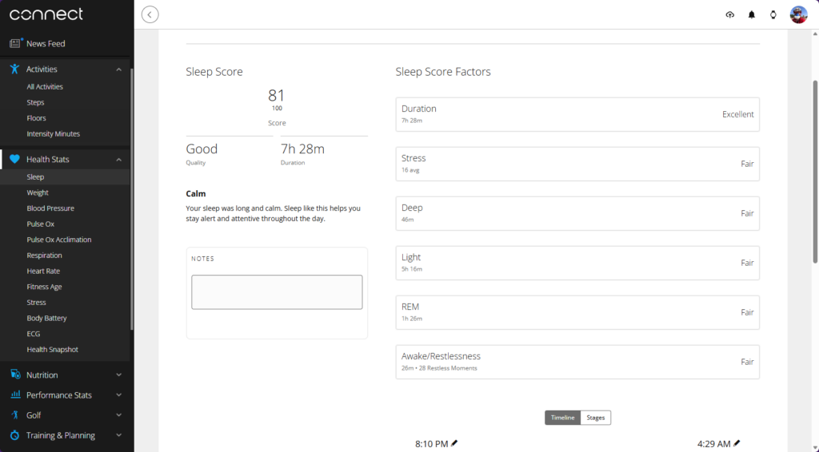Click the 7h 28m duration summary value
Viewport: 819px width, 452px height.
click(302, 149)
